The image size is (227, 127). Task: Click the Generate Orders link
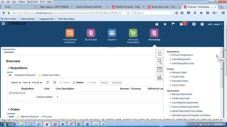pyautogui.click(x=180, y=81)
